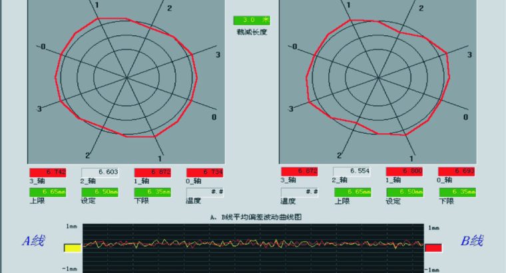
Task: Select the blue B线 label
Action: (472, 241)
